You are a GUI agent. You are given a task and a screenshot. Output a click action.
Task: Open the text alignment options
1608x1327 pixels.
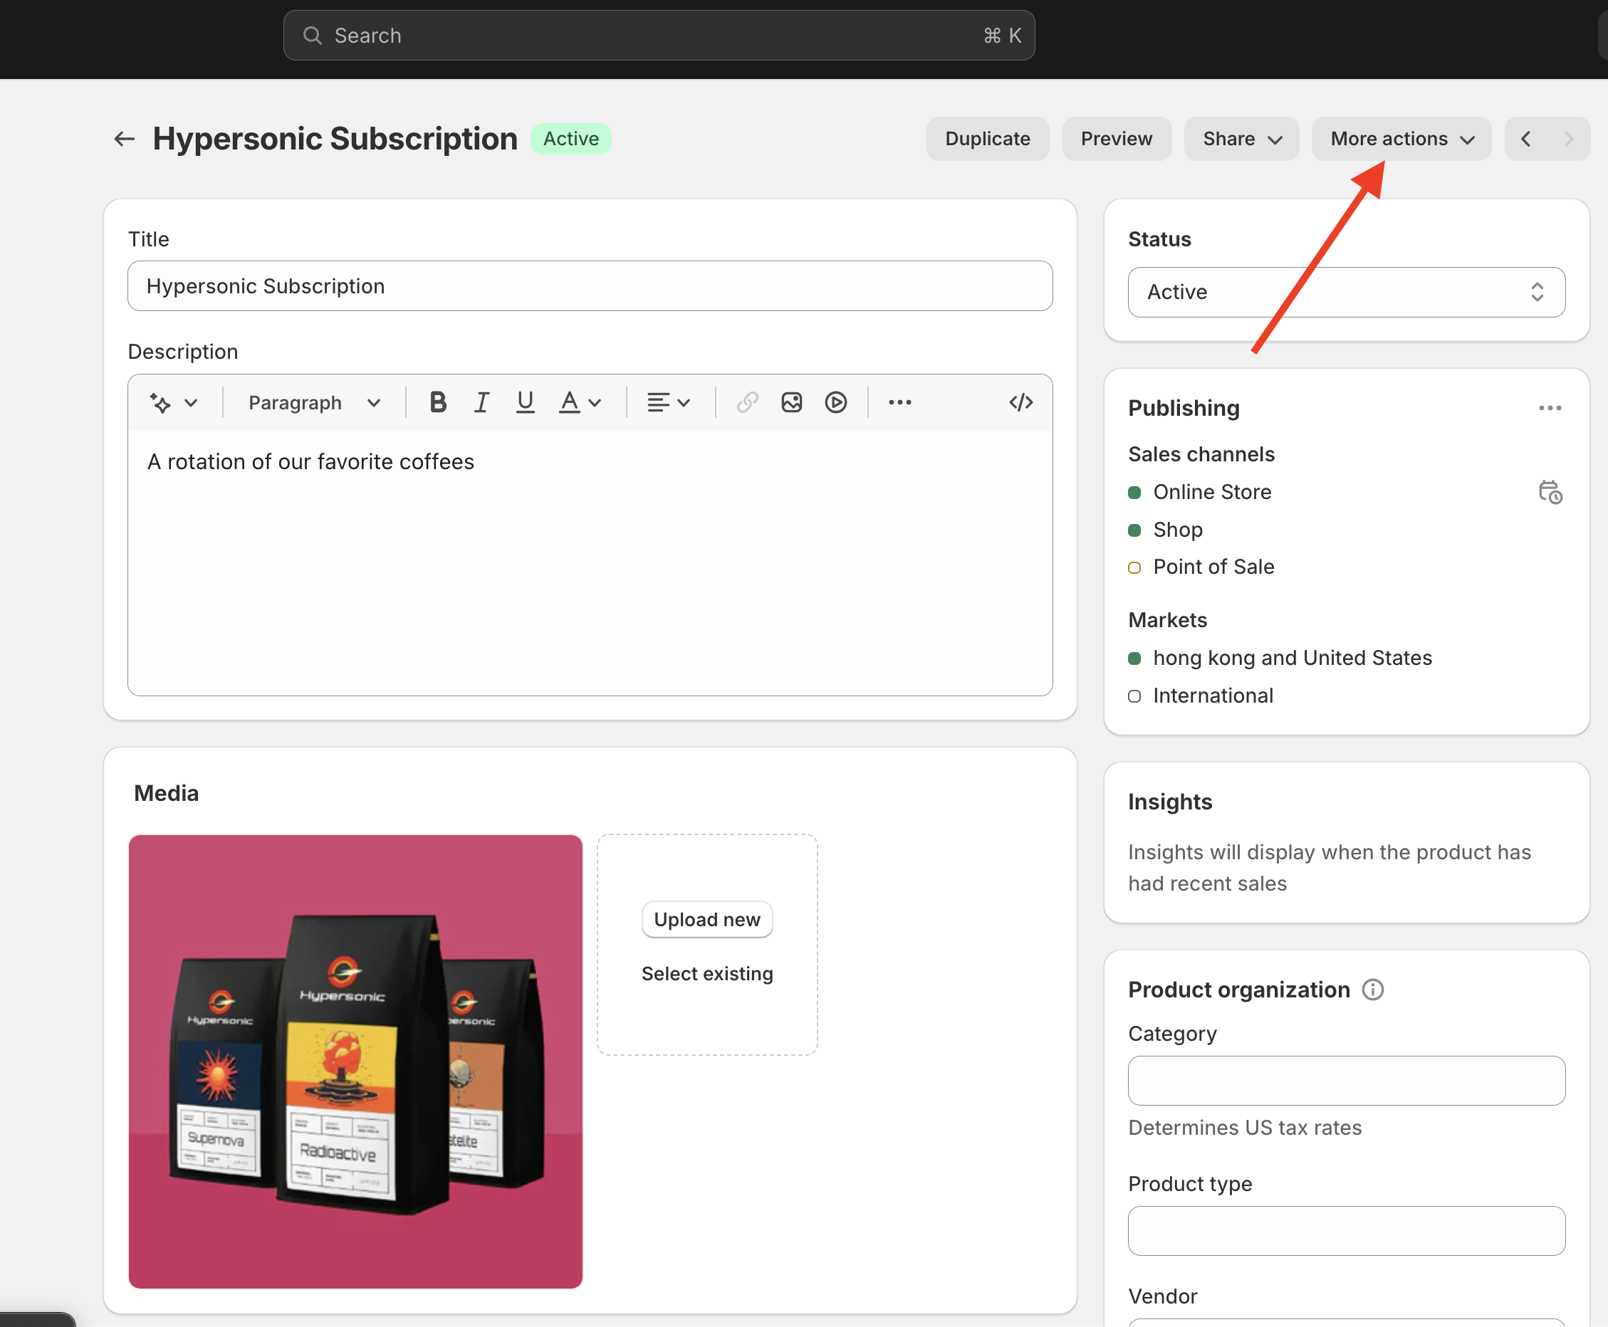(668, 402)
